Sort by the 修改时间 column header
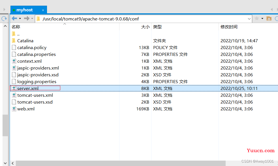Viewport: 278px width, 166px height. [229, 27]
